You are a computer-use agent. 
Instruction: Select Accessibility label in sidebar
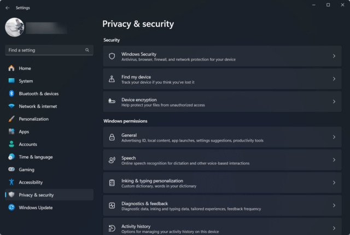point(31,183)
